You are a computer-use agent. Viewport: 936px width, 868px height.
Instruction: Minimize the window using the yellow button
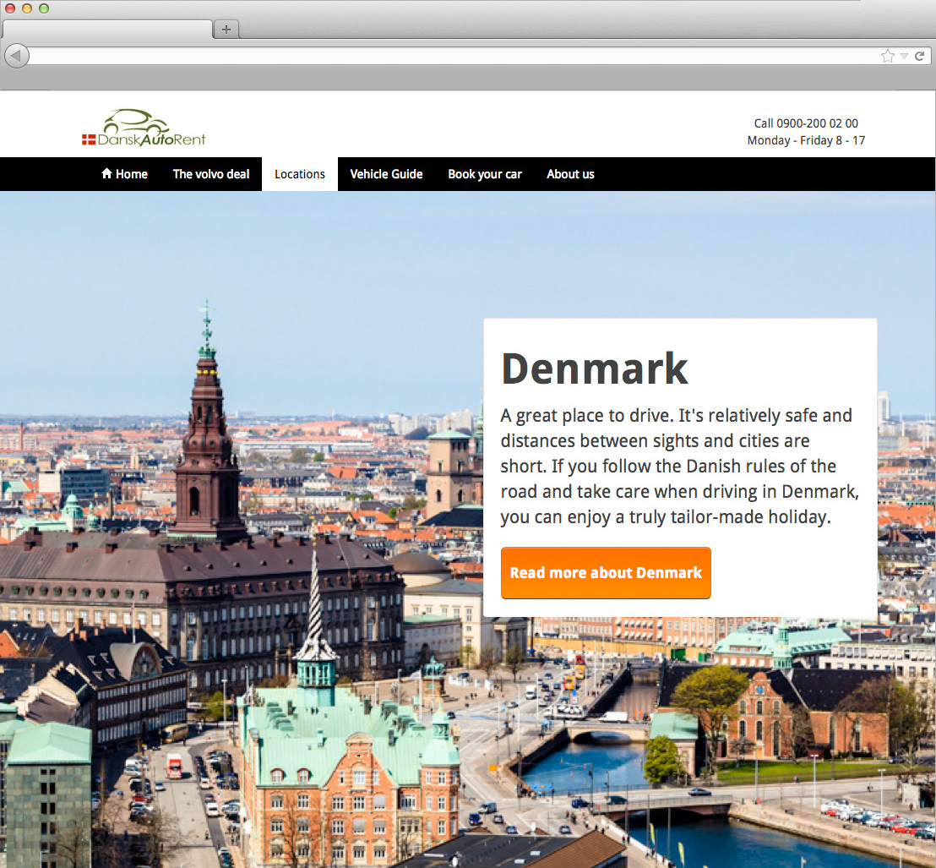pos(27,8)
